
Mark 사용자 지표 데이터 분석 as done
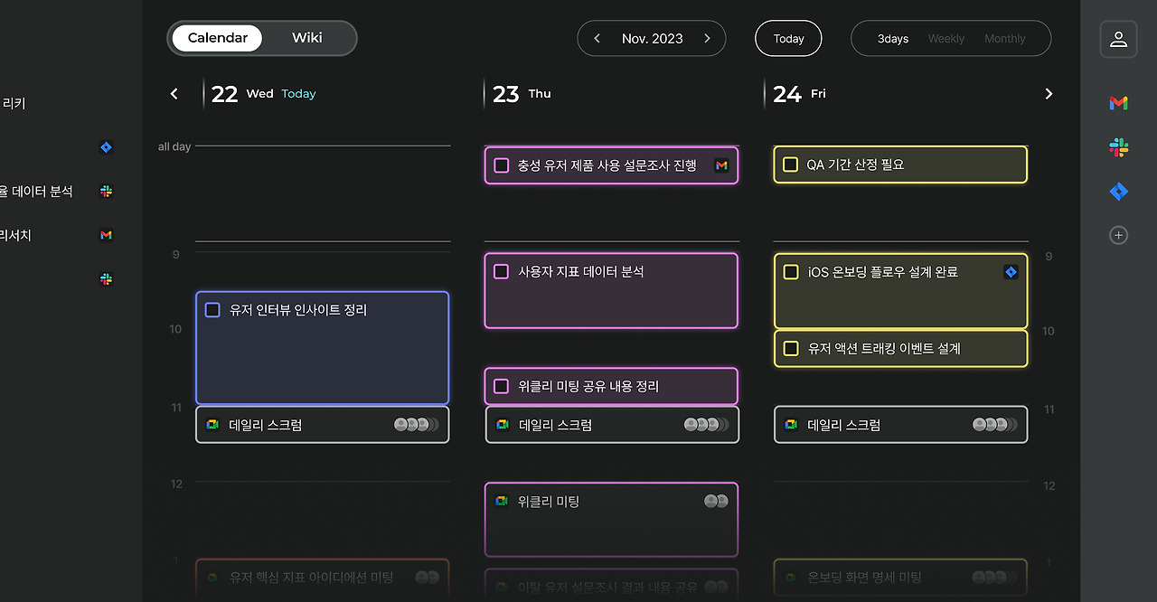pos(501,271)
